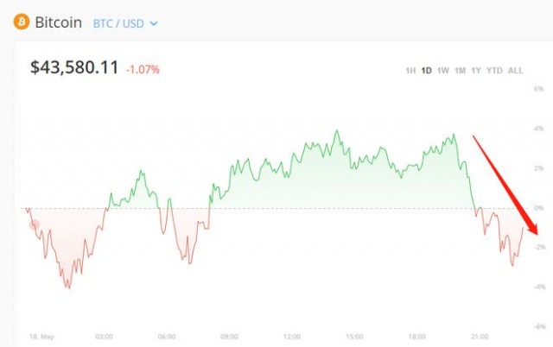Image resolution: width=553 pixels, height=347 pixels.
Task: Switch chart to 1W range
Action: (443, 71)
